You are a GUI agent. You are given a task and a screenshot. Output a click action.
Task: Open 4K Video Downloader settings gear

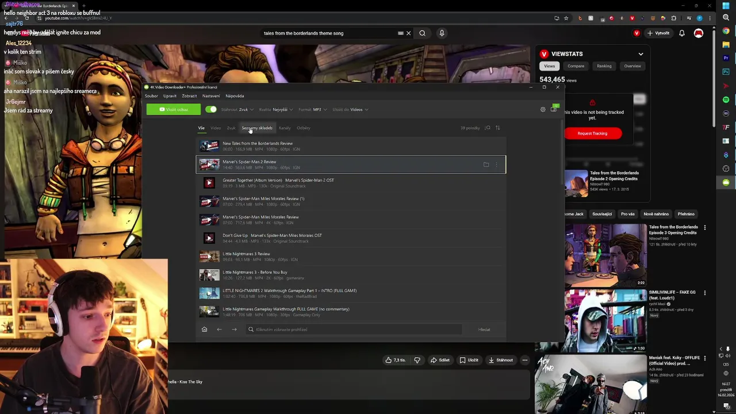coord(543,109)
